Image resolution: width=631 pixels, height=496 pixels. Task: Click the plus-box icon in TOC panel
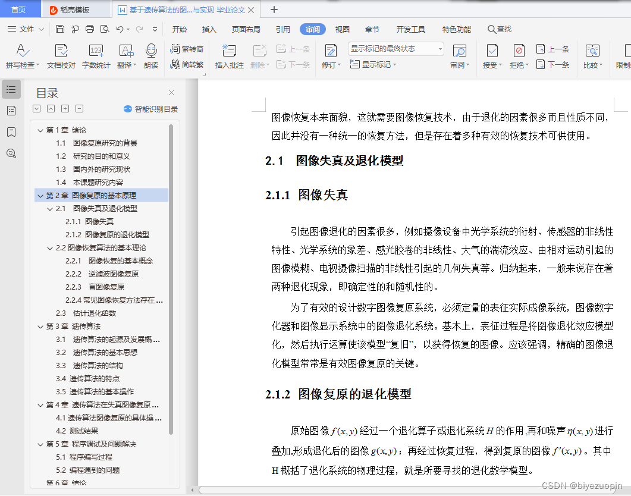point(65,109)
